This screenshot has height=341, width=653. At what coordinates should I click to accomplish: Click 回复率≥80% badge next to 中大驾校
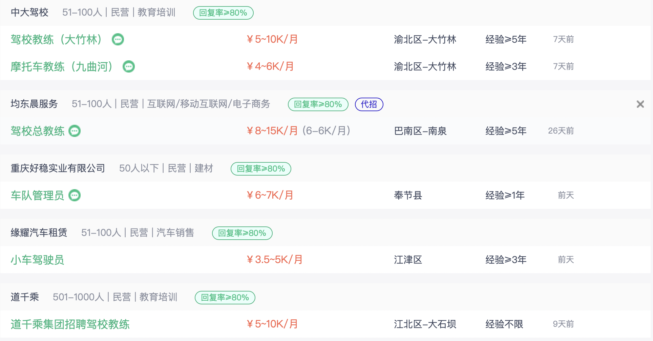(x=223, y=13)
